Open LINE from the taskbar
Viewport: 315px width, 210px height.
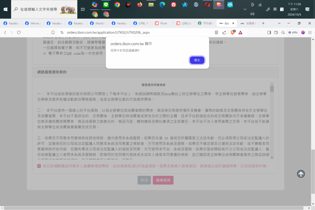tap(106, 5)
